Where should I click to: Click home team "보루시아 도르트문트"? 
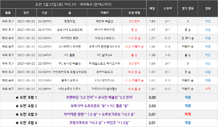(x=70, y=30)
